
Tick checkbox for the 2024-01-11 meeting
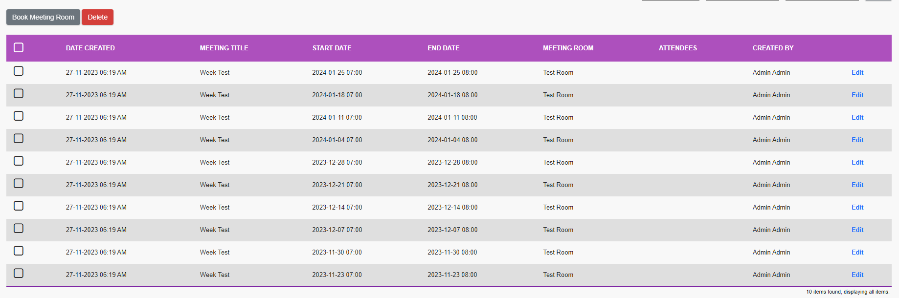(19, 116)
